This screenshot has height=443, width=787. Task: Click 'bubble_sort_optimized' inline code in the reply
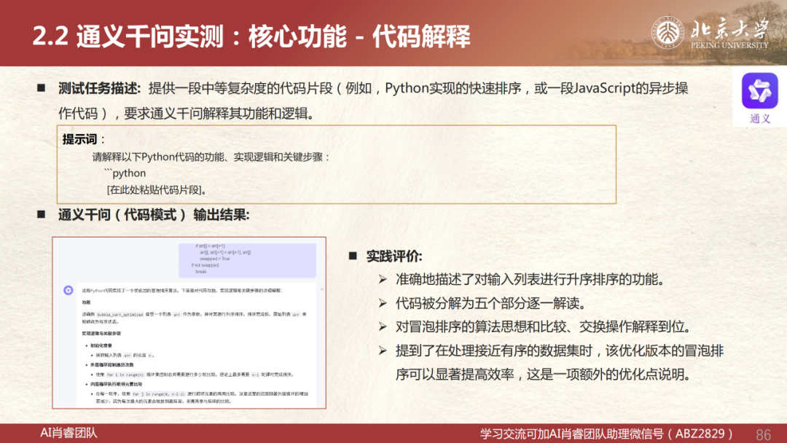120,315
